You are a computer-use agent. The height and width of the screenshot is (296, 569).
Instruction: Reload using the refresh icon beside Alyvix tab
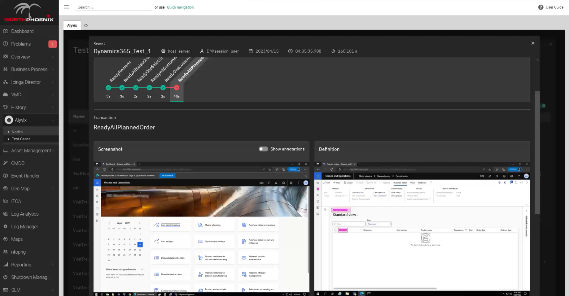[86, 26]
